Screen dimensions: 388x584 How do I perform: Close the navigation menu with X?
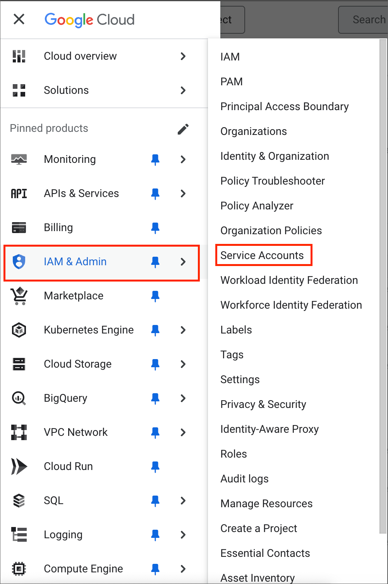pyautogui.click(x=19, y=19)
